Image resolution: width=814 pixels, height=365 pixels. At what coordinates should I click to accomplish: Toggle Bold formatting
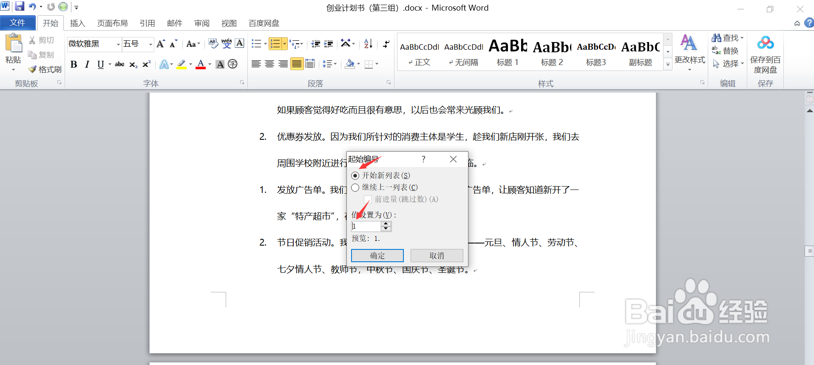74,64
